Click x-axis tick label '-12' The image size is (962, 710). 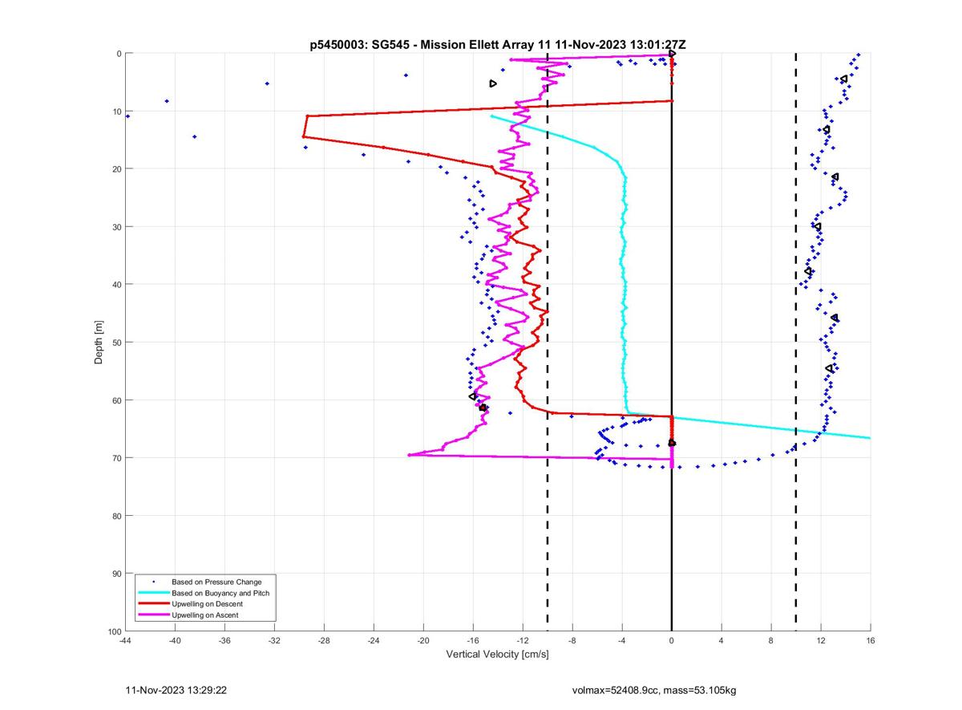pyautogui.click(x=523, y=640)
